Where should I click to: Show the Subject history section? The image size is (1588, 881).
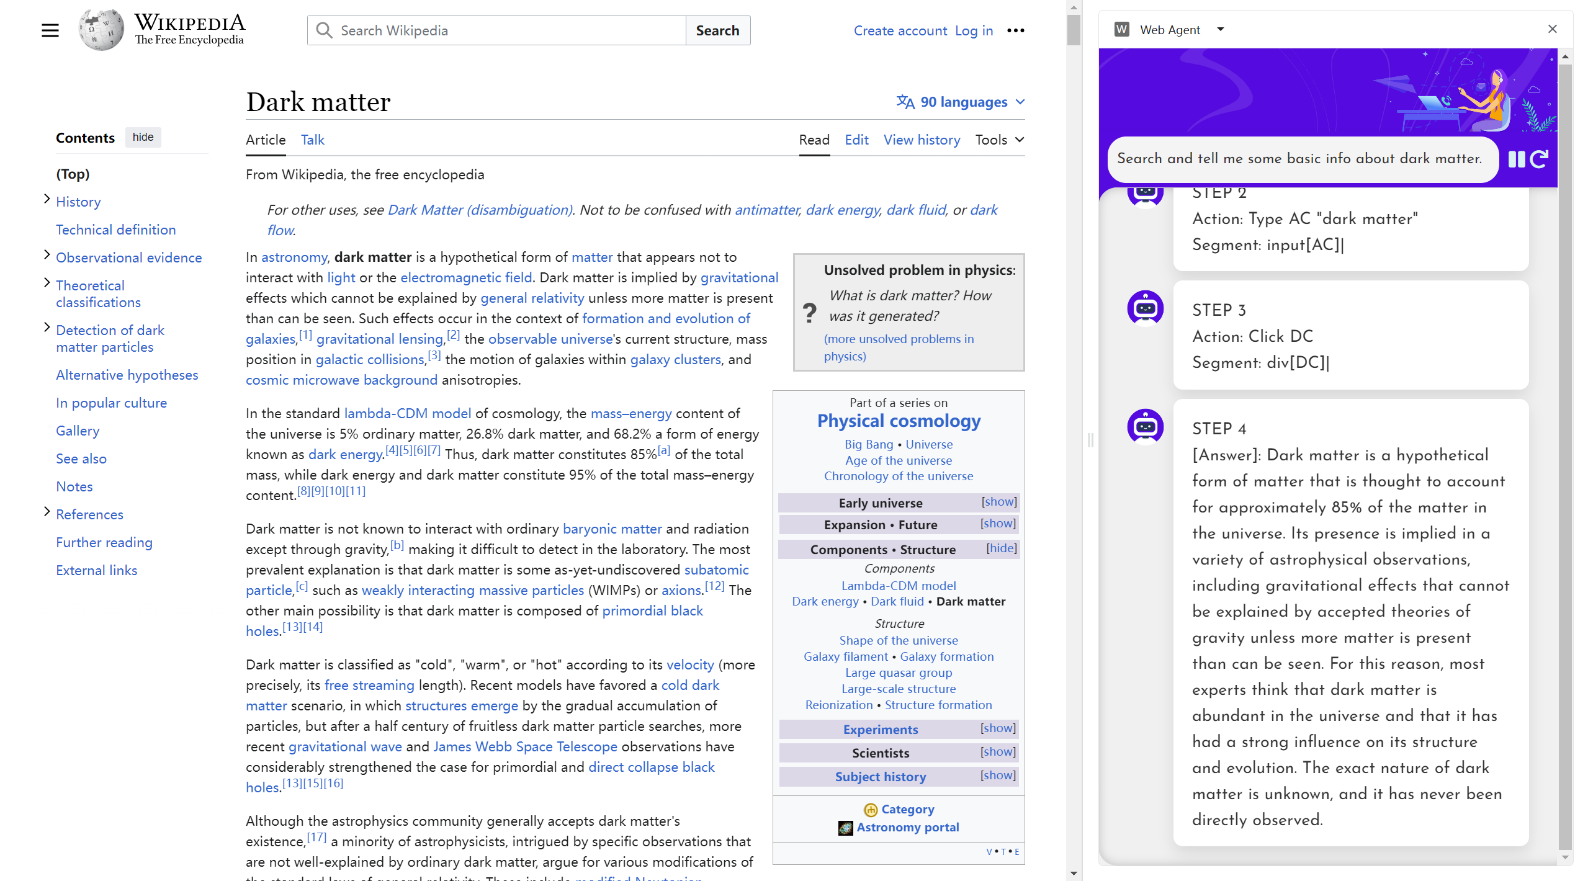pyautogui.click(x=998, y=775)
